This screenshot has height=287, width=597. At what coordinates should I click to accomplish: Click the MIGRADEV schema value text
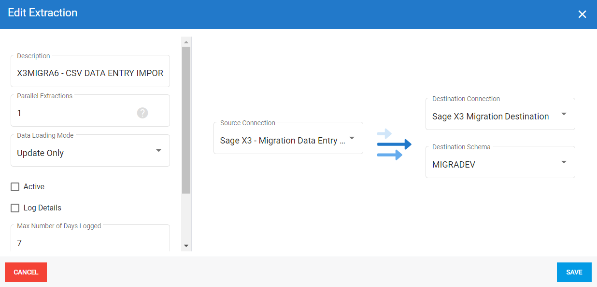[454, 165]
